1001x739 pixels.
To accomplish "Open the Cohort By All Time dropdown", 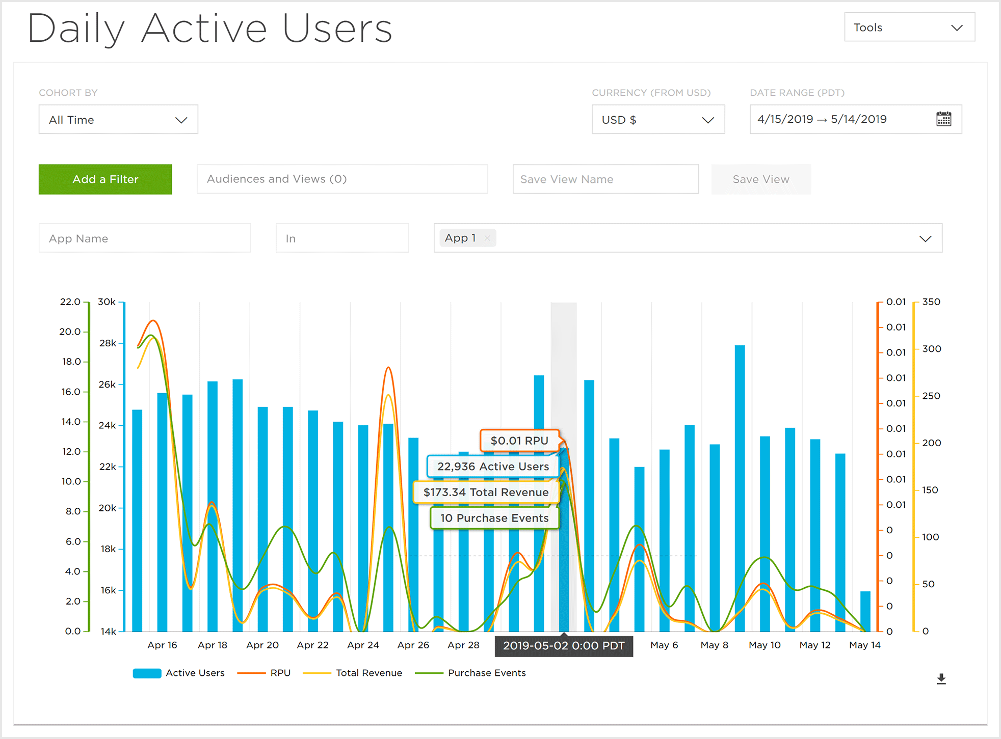I will point(118,120).
